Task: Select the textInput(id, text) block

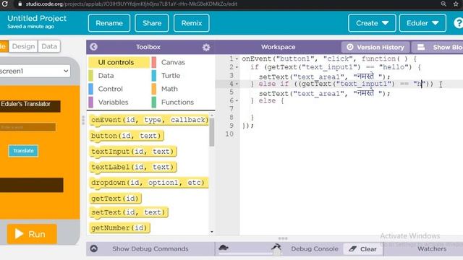Action: pyautogui.click(x=132, y=152)
